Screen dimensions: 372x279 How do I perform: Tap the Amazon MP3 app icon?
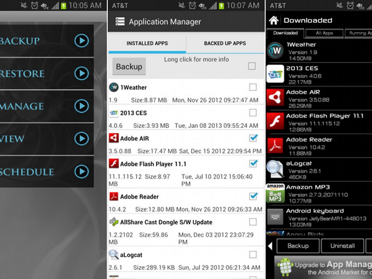[x=275, y=193]
